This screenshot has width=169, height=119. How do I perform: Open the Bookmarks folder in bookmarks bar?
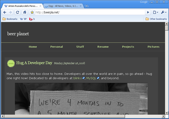(10, 19)
